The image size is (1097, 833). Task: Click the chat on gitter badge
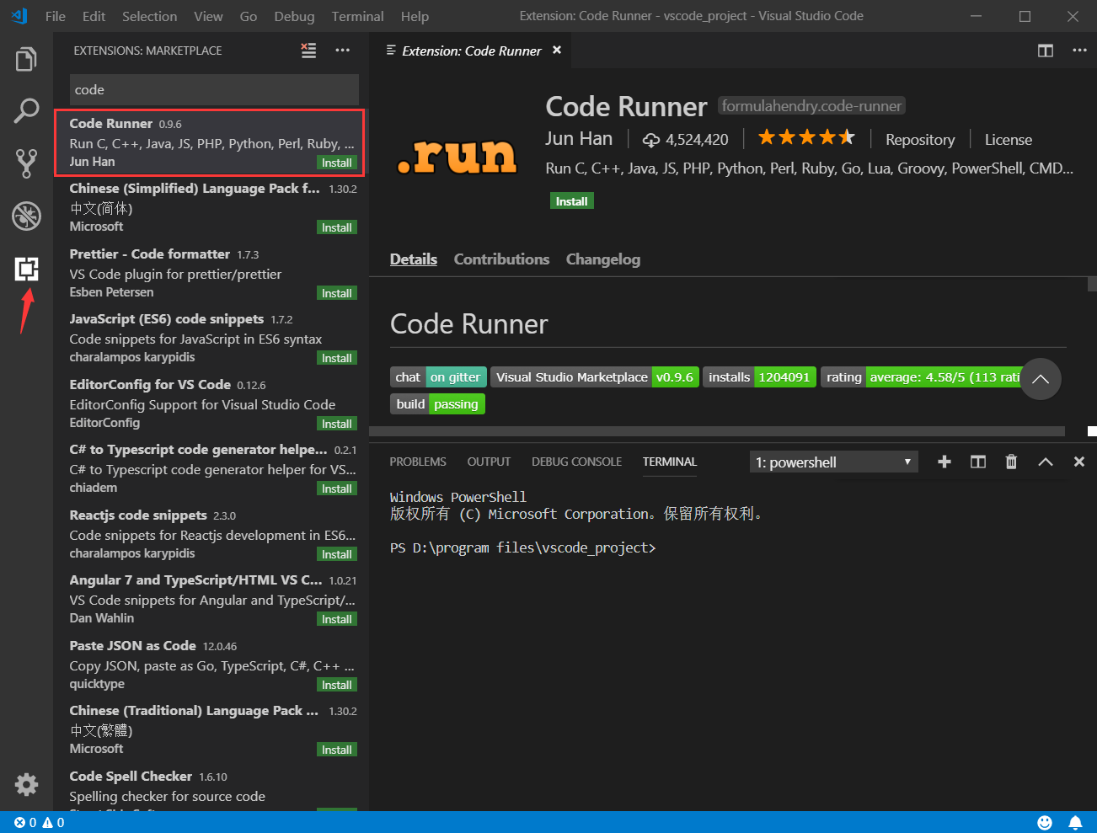(438, 377)
